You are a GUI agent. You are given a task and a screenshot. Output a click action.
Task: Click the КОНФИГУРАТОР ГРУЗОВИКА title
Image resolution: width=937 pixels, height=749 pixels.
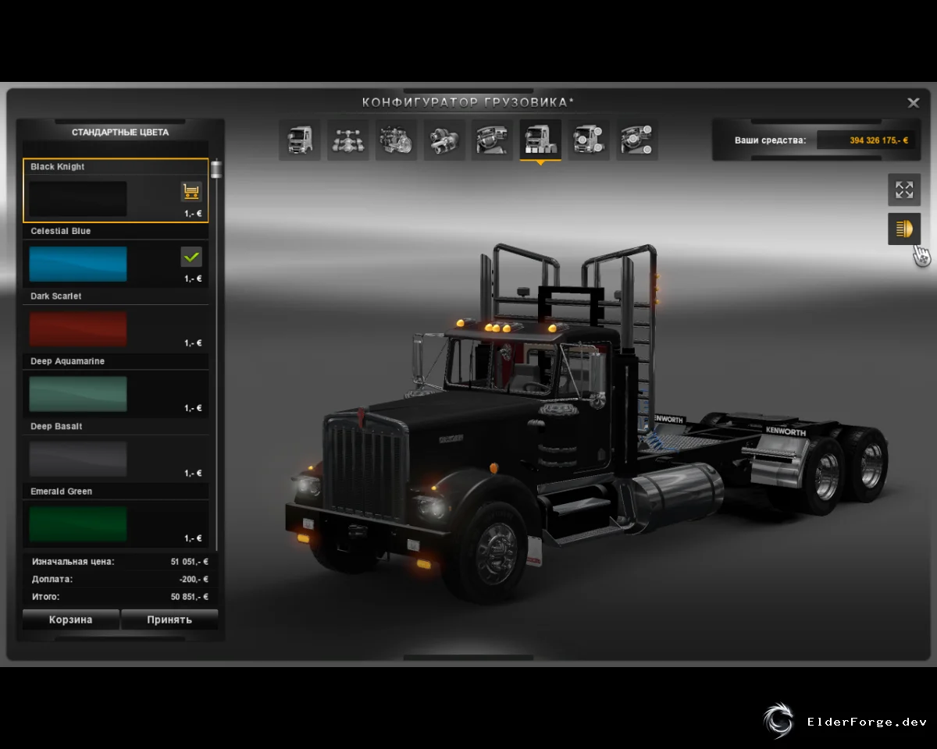[x=468, y=103]
